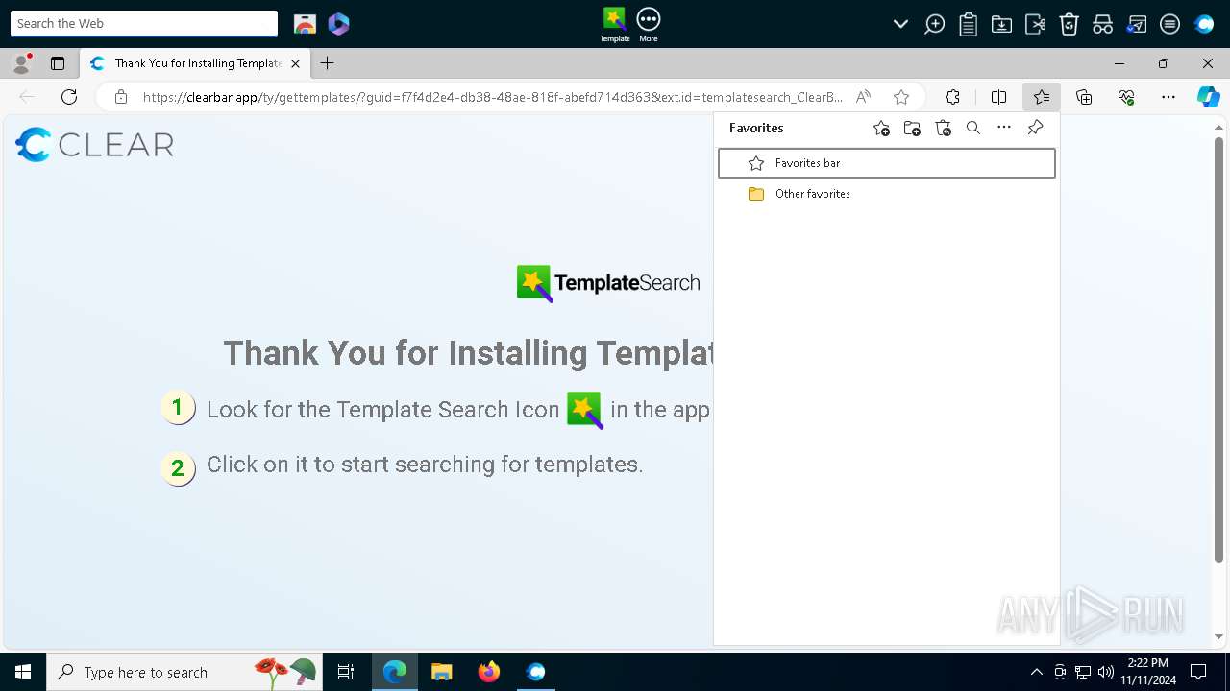Refresh the current page

point(69,97)
